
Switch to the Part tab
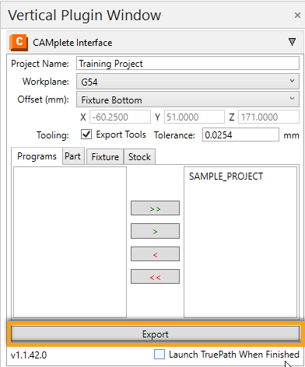click(73, 156)
